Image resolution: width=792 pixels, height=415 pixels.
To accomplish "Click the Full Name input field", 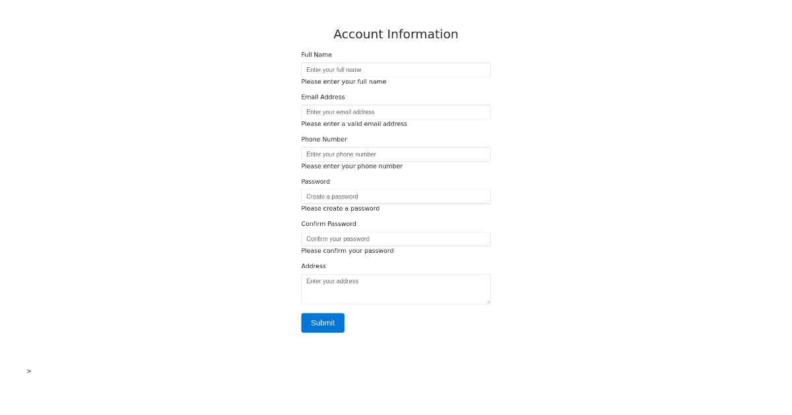I will pos(396,70).
